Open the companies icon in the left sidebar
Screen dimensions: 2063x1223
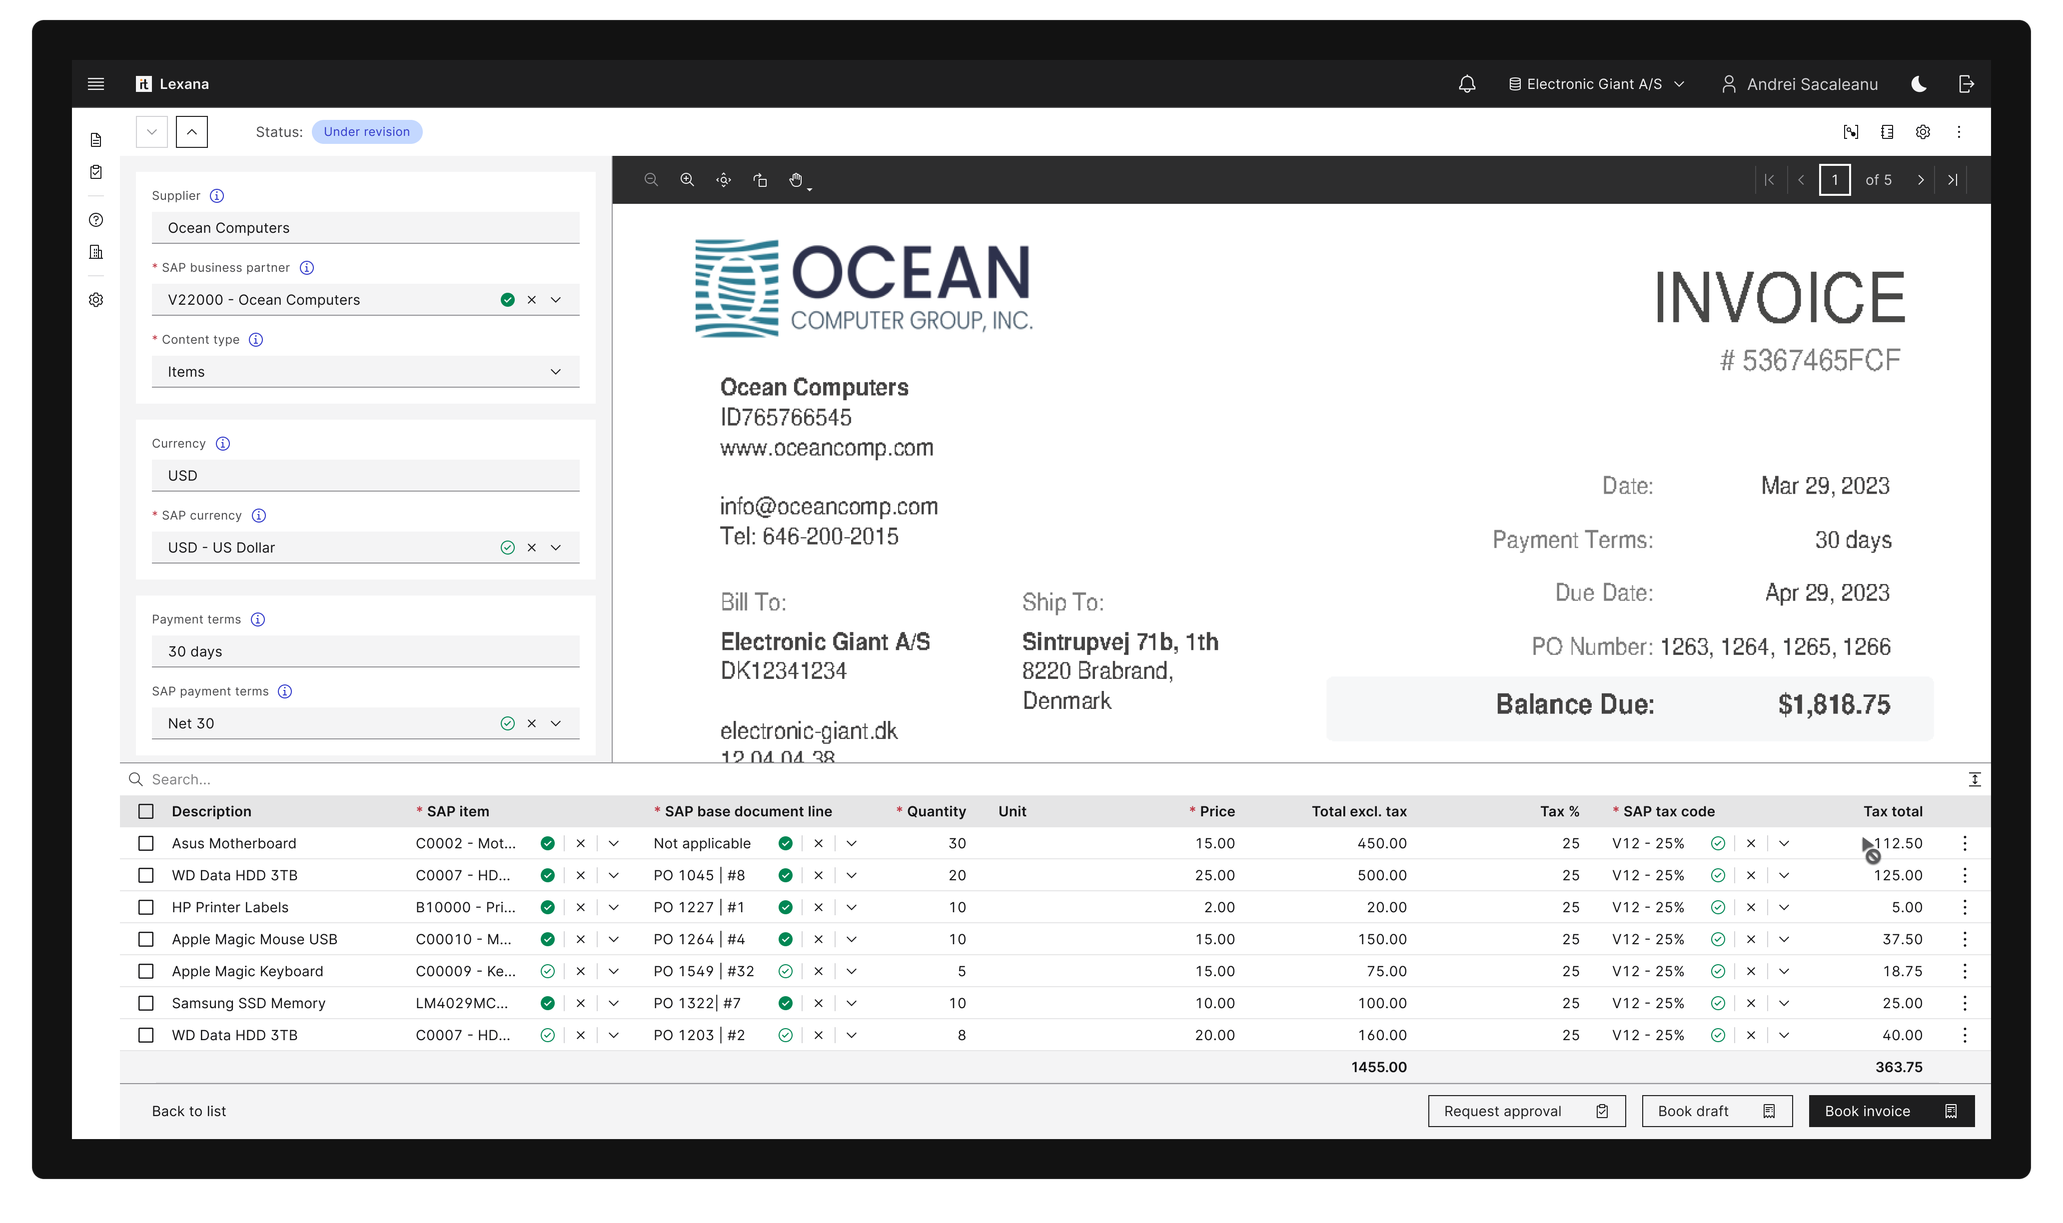(96, 252)
